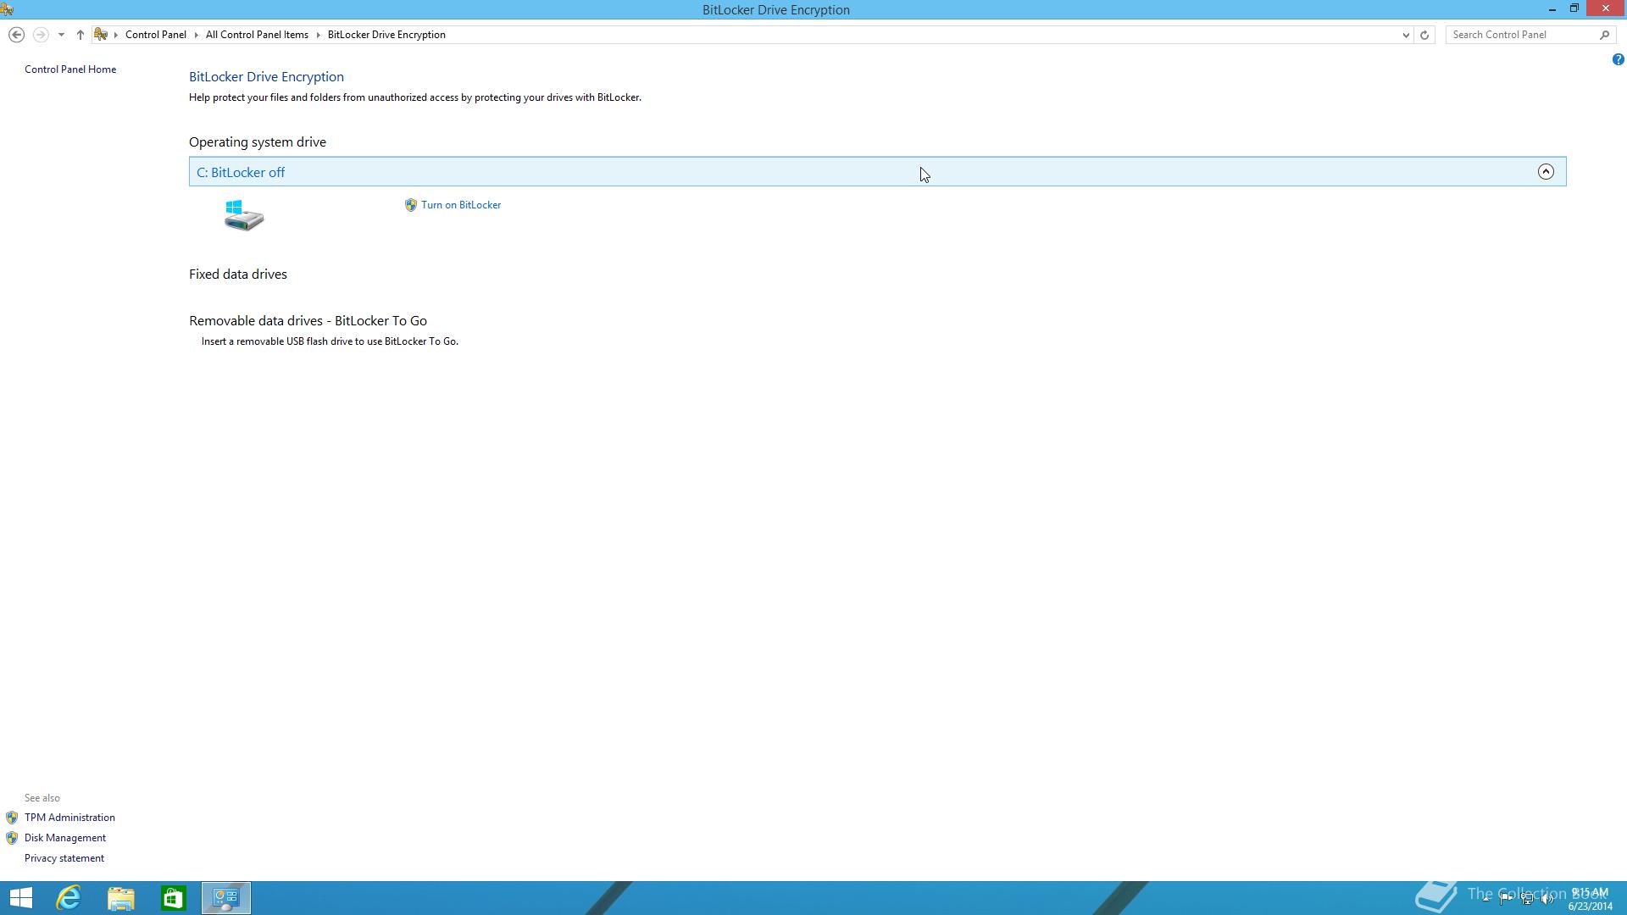
Task: Open the volume speaker tray icon
Action: coord(1547,899)
